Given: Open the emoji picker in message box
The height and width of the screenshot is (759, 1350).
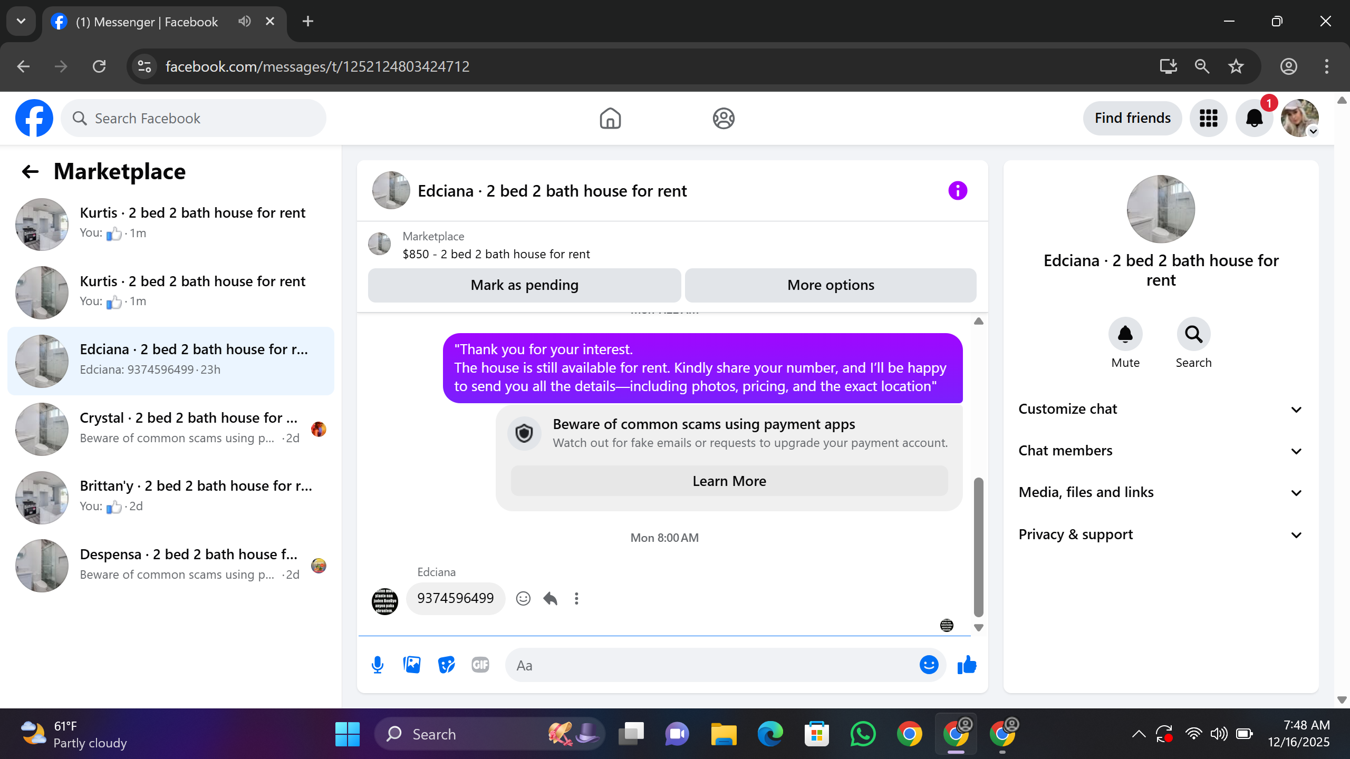Looking at the screenshot, I should 929,665.
